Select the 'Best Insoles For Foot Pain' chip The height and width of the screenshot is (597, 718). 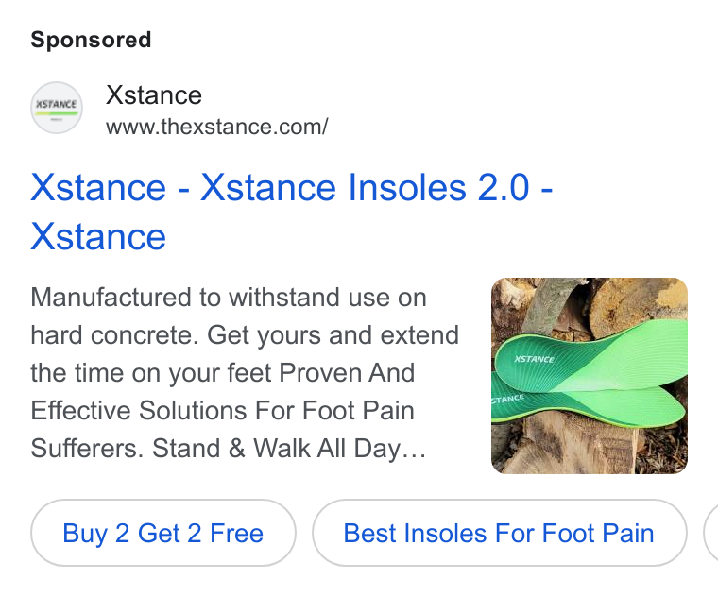(x=499, y=533)
